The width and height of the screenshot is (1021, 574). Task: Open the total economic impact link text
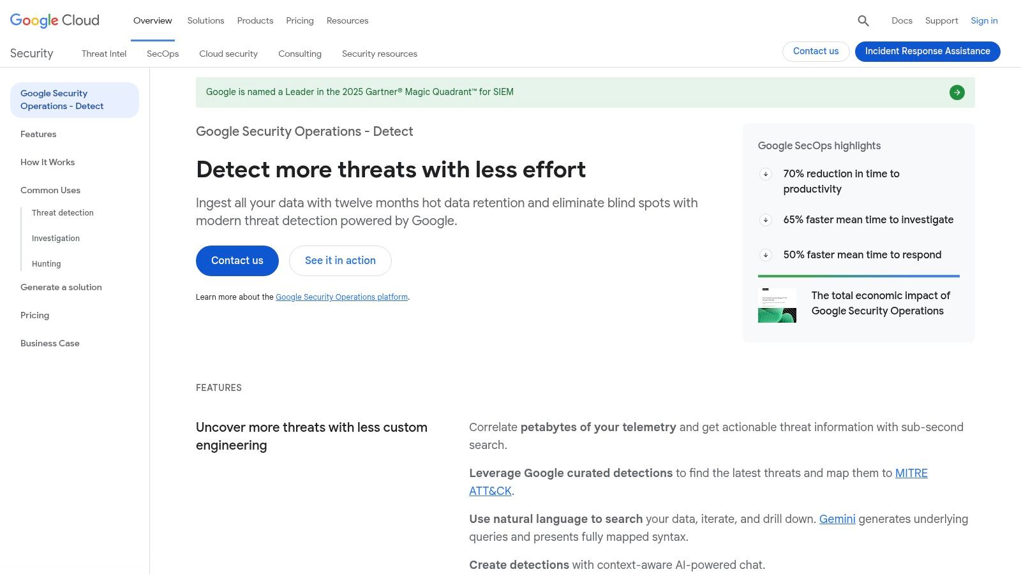(x=881, y=304)
